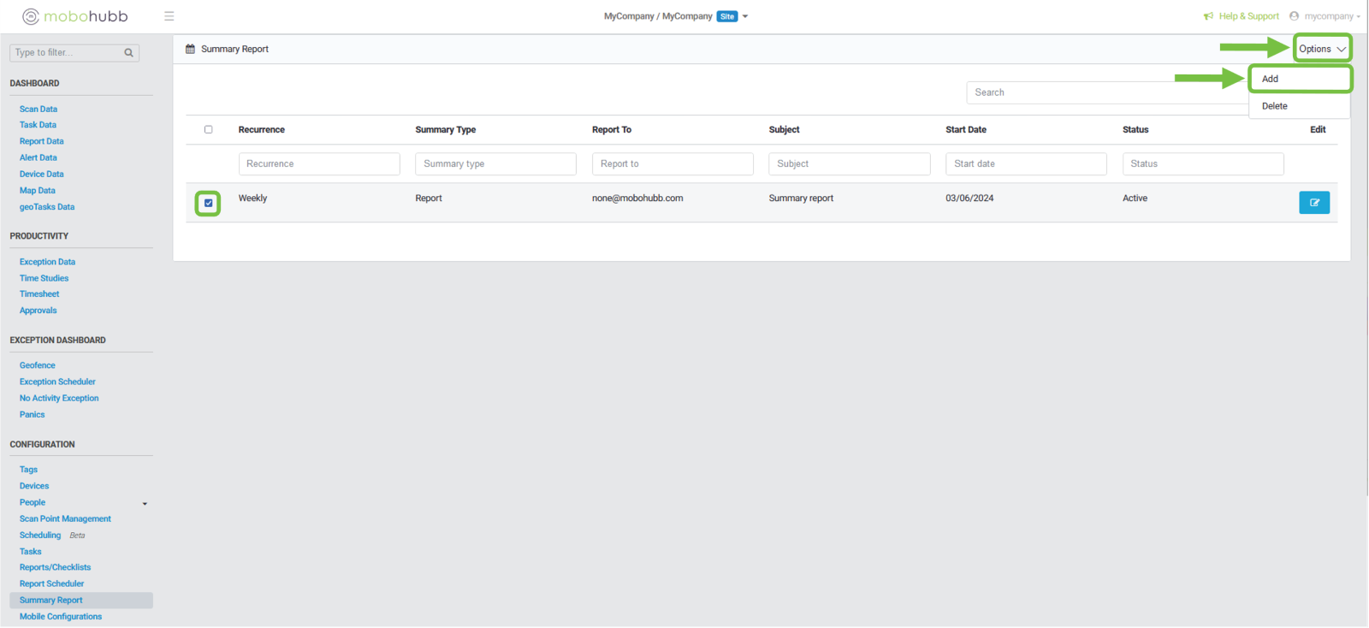Uncheck the Weekly report row checkbox
The image size is (1369, 628).
208,203
